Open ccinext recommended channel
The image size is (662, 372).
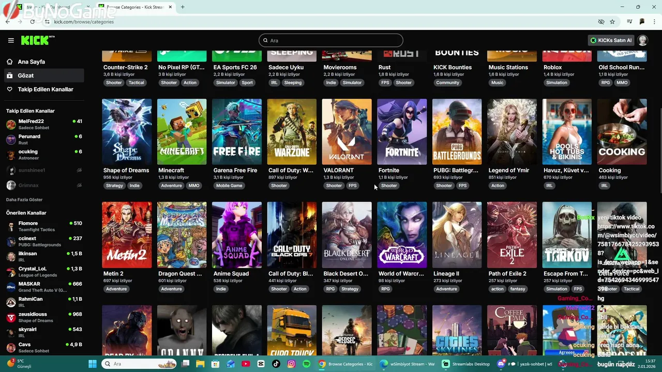44,241
